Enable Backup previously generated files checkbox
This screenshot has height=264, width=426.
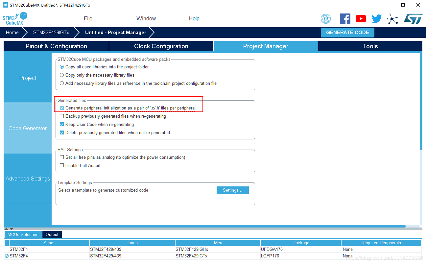62,116
